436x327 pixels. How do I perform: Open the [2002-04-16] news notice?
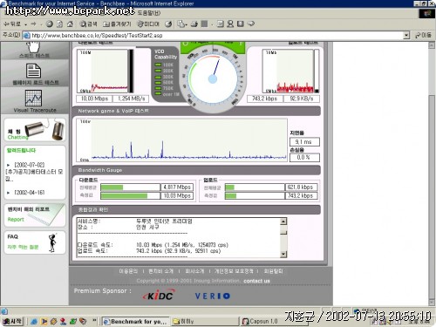coord(30,193)
